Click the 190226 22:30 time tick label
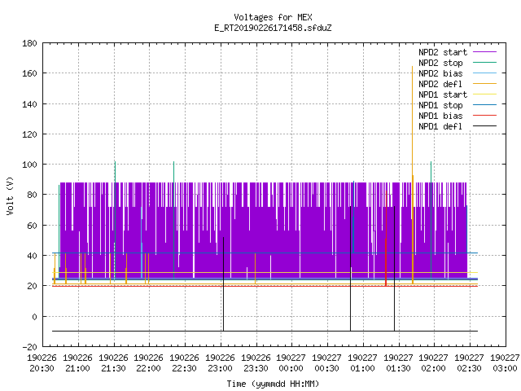Viewport: 521px width, 391px height. point(185,363)
